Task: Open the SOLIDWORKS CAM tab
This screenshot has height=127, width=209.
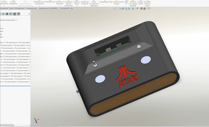Action: coord(67,9)
